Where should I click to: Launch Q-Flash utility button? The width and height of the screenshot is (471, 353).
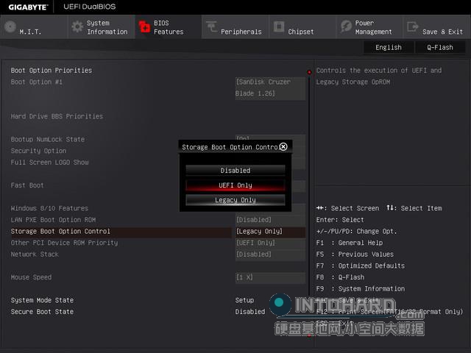tap(440, 47)
